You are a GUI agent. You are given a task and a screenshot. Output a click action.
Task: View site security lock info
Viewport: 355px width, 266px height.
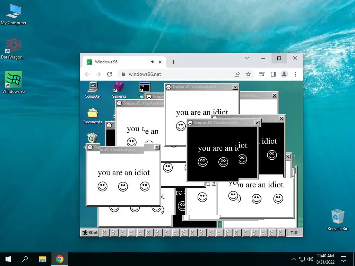click(123, 74)
